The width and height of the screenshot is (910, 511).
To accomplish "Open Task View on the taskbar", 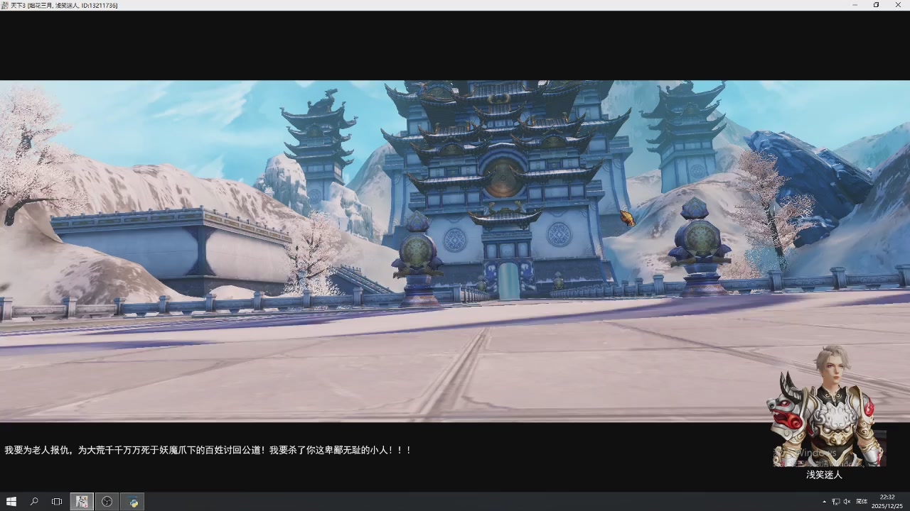I will pyautogui.click(x=57, y=502).
